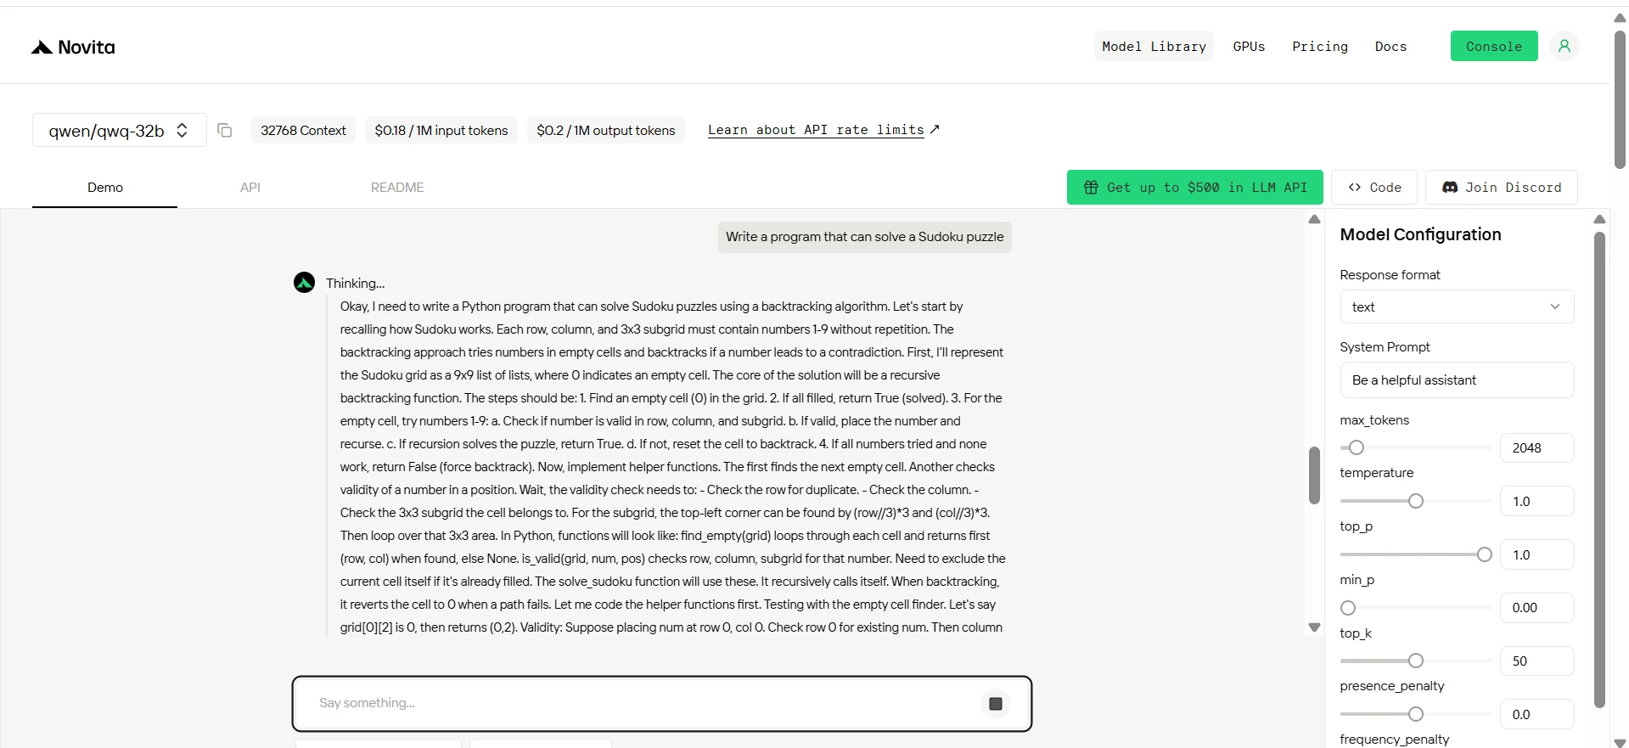Open the Pricing page
Screen dimensions: 1629x748
1320,46
